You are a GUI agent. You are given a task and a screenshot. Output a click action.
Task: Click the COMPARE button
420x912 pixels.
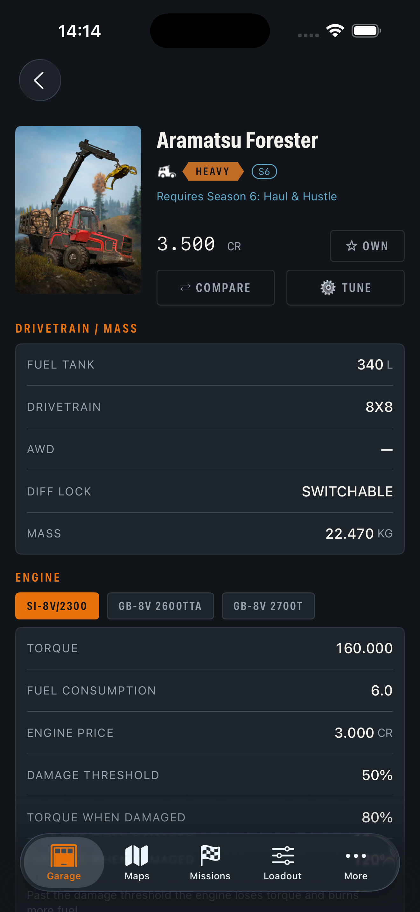(x=215, y=287)
